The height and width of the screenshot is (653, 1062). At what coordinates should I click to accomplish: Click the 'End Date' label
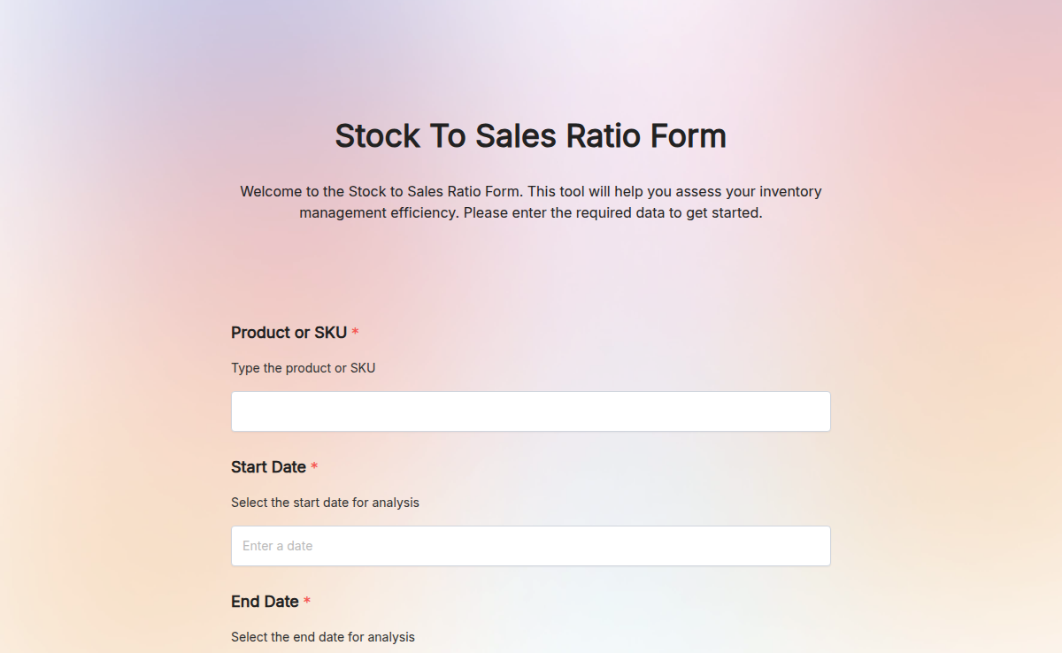click(x=263, y=601)
